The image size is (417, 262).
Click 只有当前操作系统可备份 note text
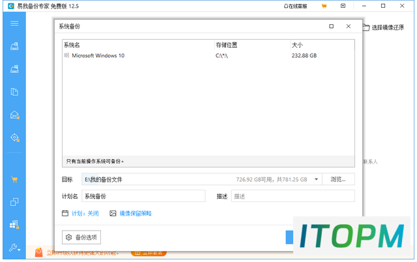[95, 162]
